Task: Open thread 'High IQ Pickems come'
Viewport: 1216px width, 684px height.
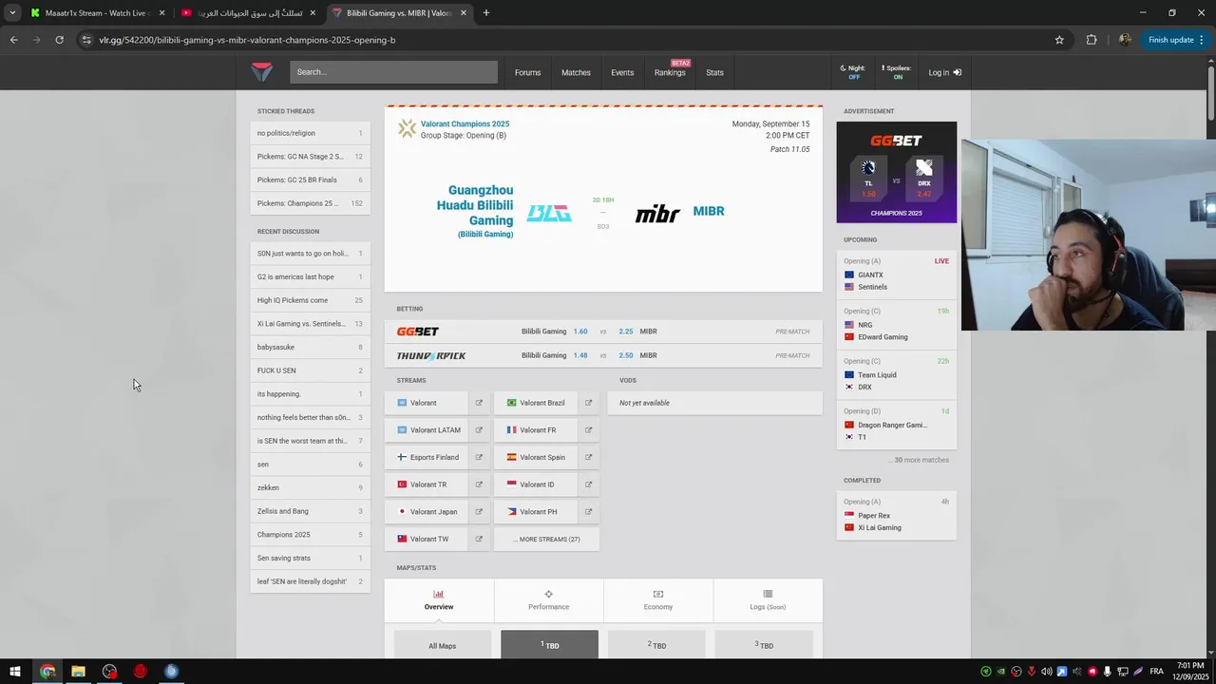Action: [x=310, y=300]
